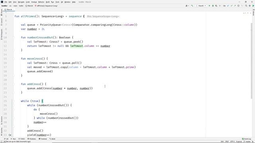Click Git Rollback undo icon
This screenshot has height=143, width=255.
point(242,6)
